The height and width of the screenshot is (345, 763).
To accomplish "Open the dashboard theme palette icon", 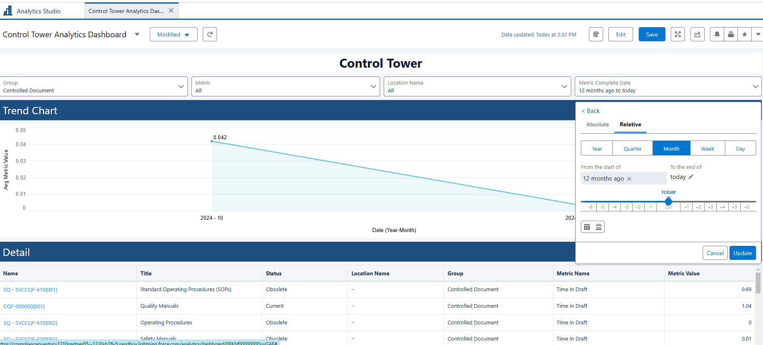I will click(x=596, y=34).
